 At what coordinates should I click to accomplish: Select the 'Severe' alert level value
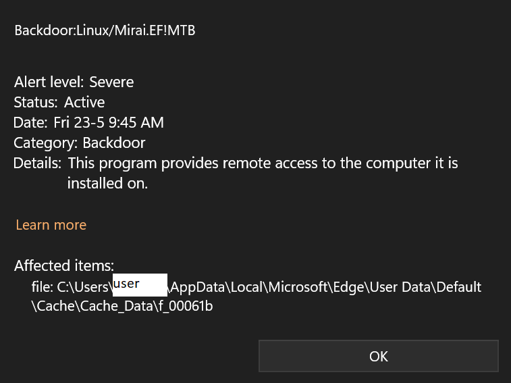click(111, 82)
